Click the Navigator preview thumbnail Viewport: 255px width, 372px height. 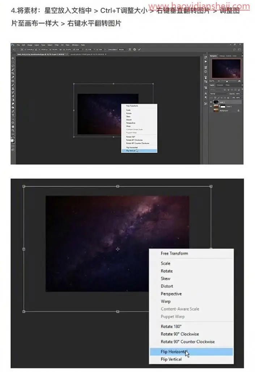tap(226, 69)
